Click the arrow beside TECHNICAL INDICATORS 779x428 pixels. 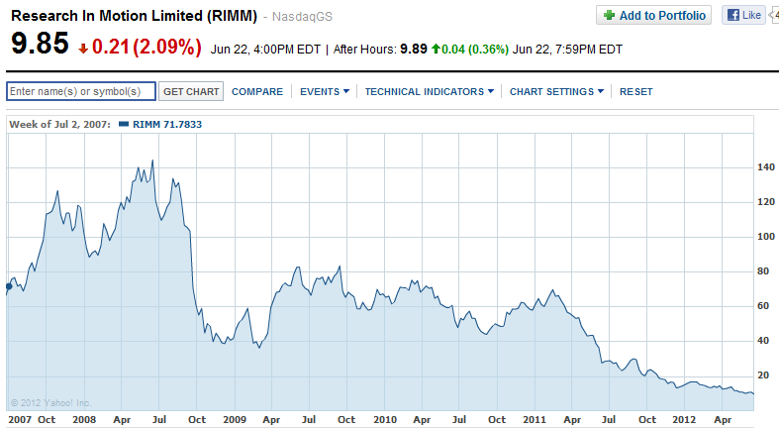[x=491, y=91]
